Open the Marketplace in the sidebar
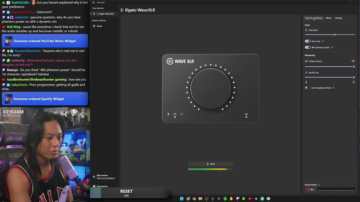Image resolution: width=360 pixels, height=202 pixels. [x=102, y=186]
